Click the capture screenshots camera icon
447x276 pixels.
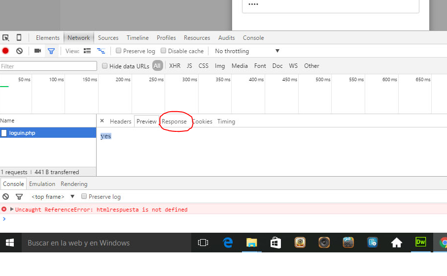(37, 51)
